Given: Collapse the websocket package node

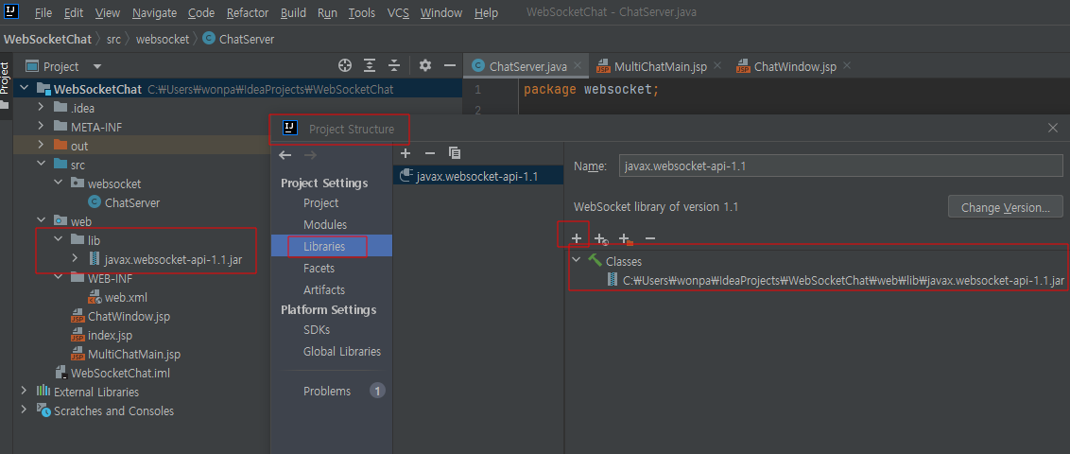Looking at the screenshot, I should click(x=58, y=183).
